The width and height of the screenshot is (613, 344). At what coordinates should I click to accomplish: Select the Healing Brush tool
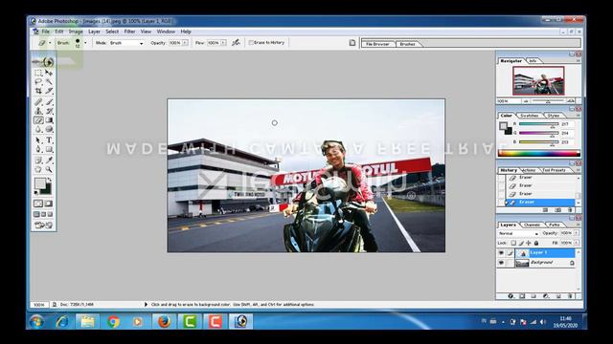38,102
